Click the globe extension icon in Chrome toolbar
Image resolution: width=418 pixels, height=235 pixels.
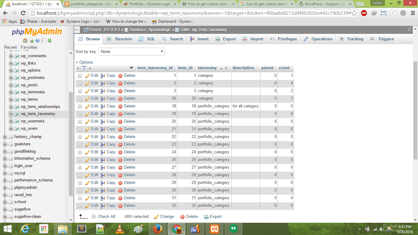pos(403,13)
